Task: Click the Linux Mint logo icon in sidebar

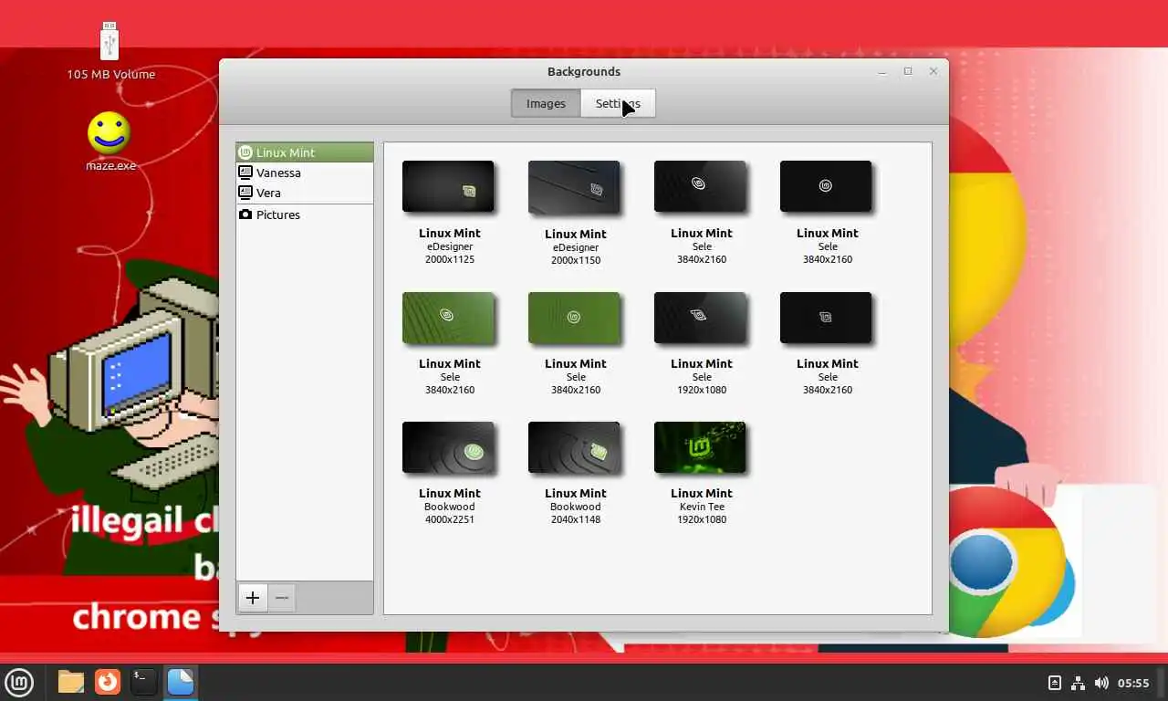Action: pos(245,152)
